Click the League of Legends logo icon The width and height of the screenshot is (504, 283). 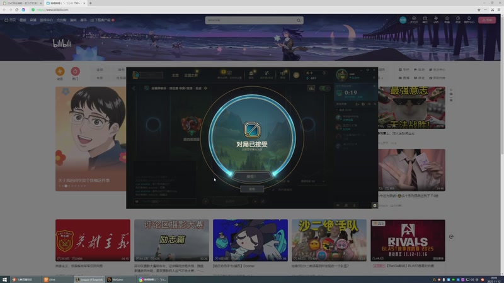[135, 75]
